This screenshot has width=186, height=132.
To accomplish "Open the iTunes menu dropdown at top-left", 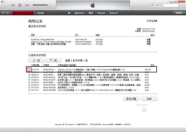I will (3, 2).
